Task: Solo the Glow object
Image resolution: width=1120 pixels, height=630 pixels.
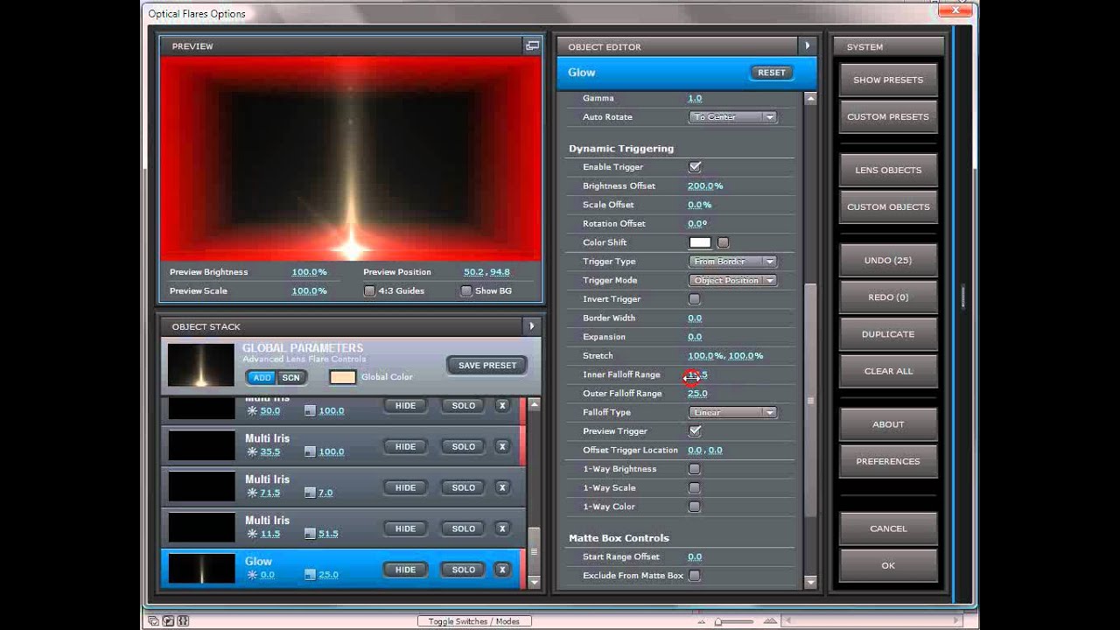Action: pos(464,570)
